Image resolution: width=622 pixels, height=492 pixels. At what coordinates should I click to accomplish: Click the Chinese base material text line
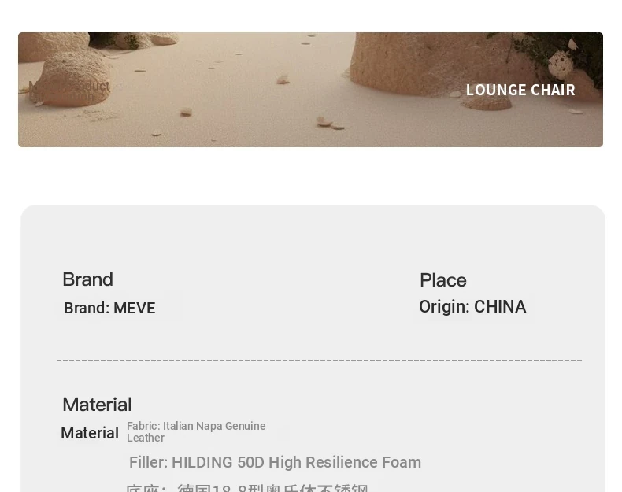point(246,487)
